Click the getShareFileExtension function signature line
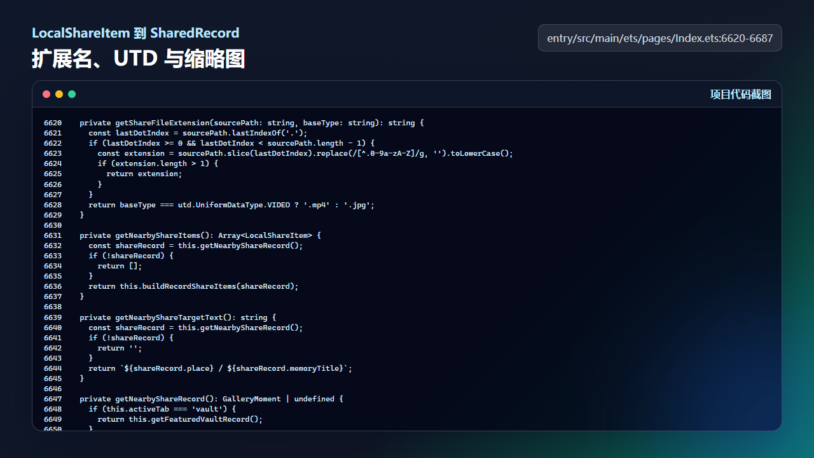This screenshot has height=458, width=814. point(251,123)
